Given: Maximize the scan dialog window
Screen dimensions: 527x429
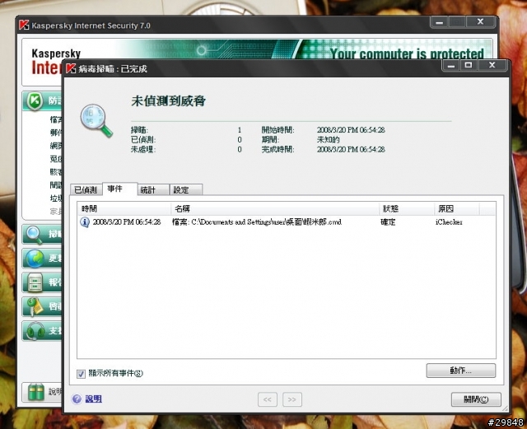Looking at the screenshot, I should pyautogui.click(x=469, y=65).
